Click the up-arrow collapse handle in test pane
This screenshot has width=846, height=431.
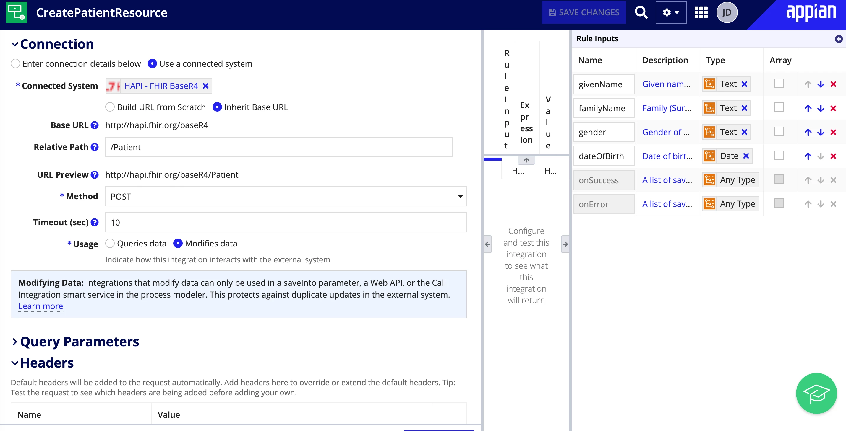526,160
